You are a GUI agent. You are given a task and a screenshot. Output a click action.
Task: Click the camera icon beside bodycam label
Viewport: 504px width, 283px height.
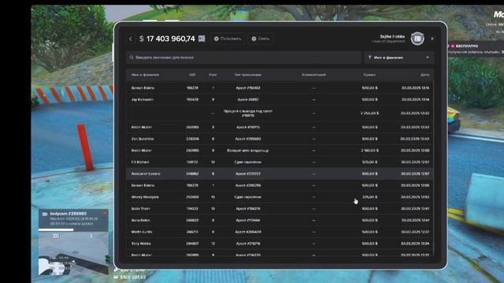tap(45, 214)
